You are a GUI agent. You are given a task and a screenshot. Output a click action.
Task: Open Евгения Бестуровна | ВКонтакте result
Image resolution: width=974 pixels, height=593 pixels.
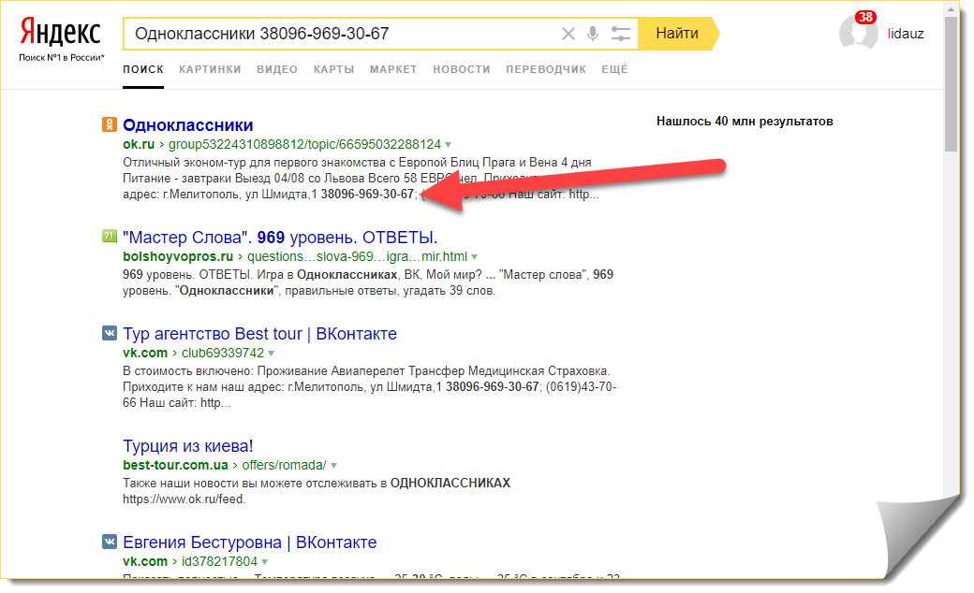250,542
